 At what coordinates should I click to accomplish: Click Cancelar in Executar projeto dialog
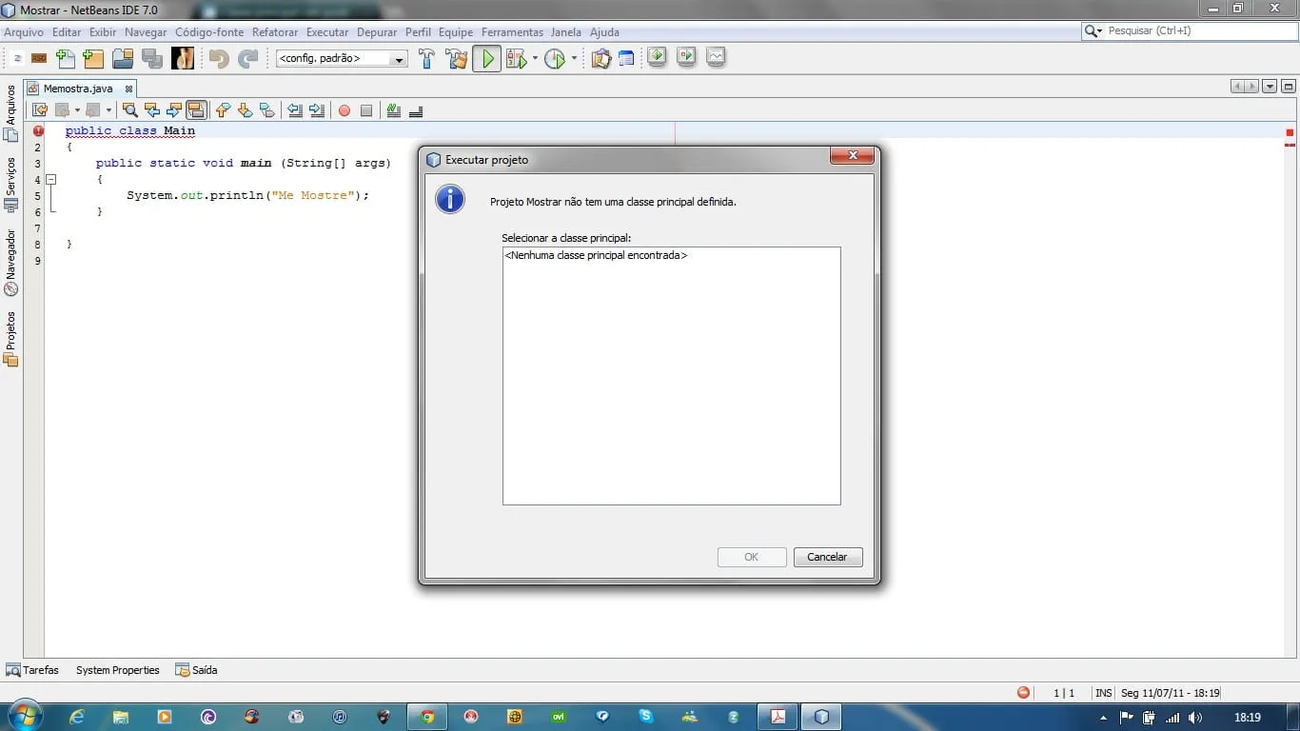click(x=828, y=557)
